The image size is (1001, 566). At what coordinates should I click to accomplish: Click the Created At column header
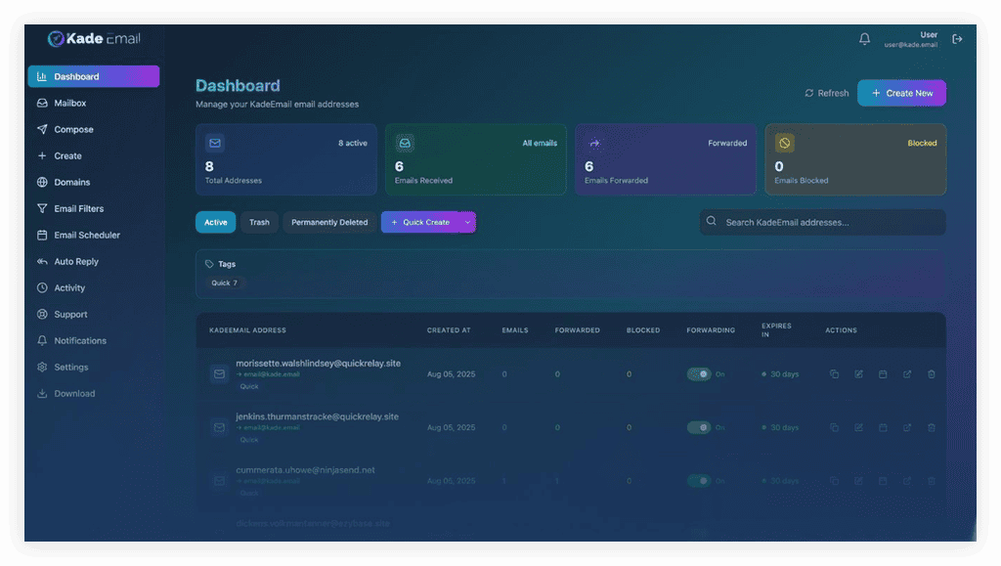coord(449,330)
